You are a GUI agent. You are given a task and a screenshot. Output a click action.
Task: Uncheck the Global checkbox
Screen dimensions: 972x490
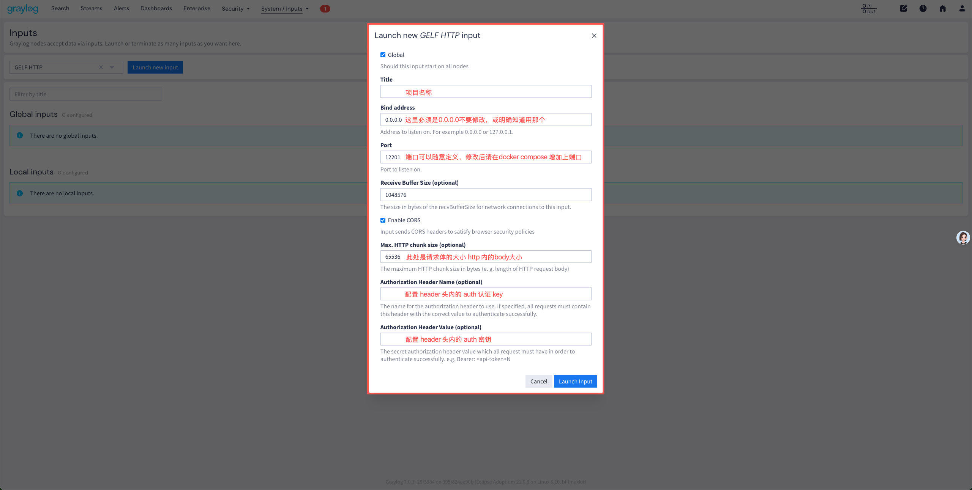click(x=383, y=55)
